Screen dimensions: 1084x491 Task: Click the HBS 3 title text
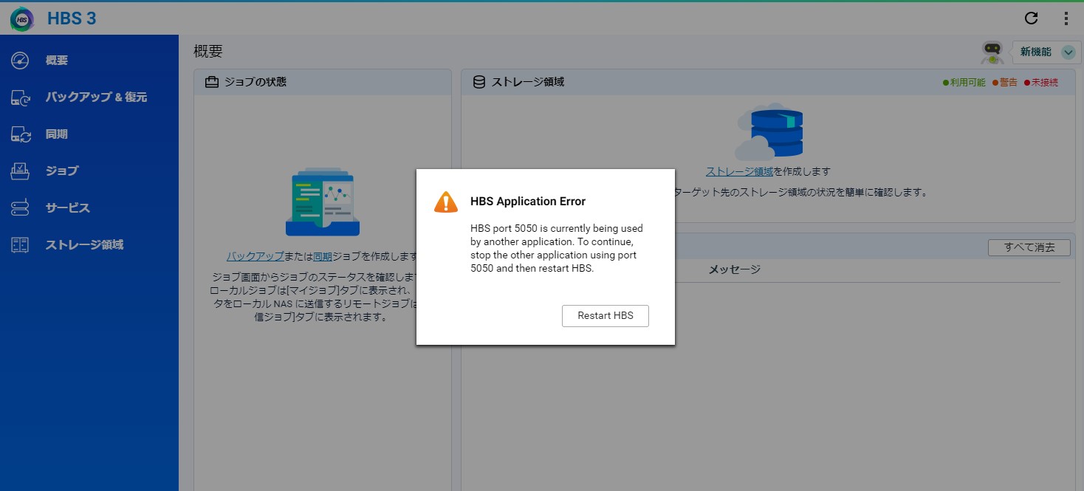[x=72, y=19]
